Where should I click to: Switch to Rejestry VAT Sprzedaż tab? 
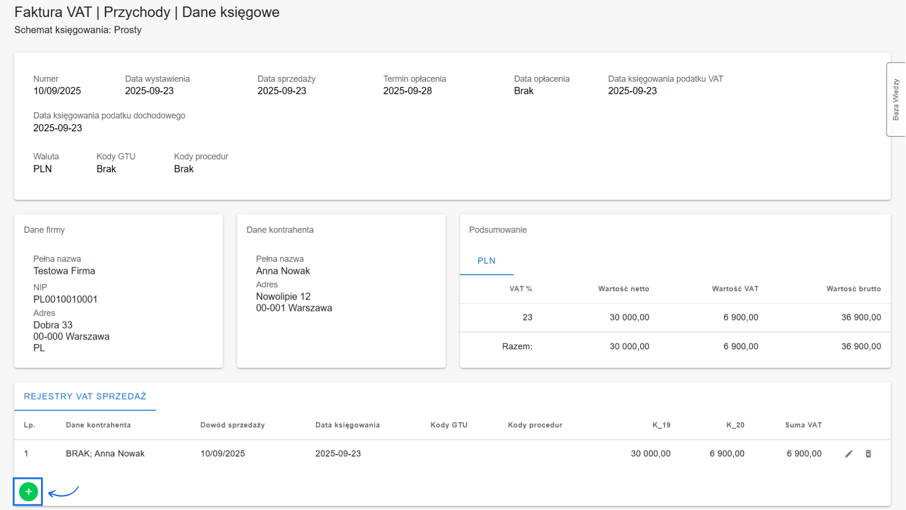point(85,396)
